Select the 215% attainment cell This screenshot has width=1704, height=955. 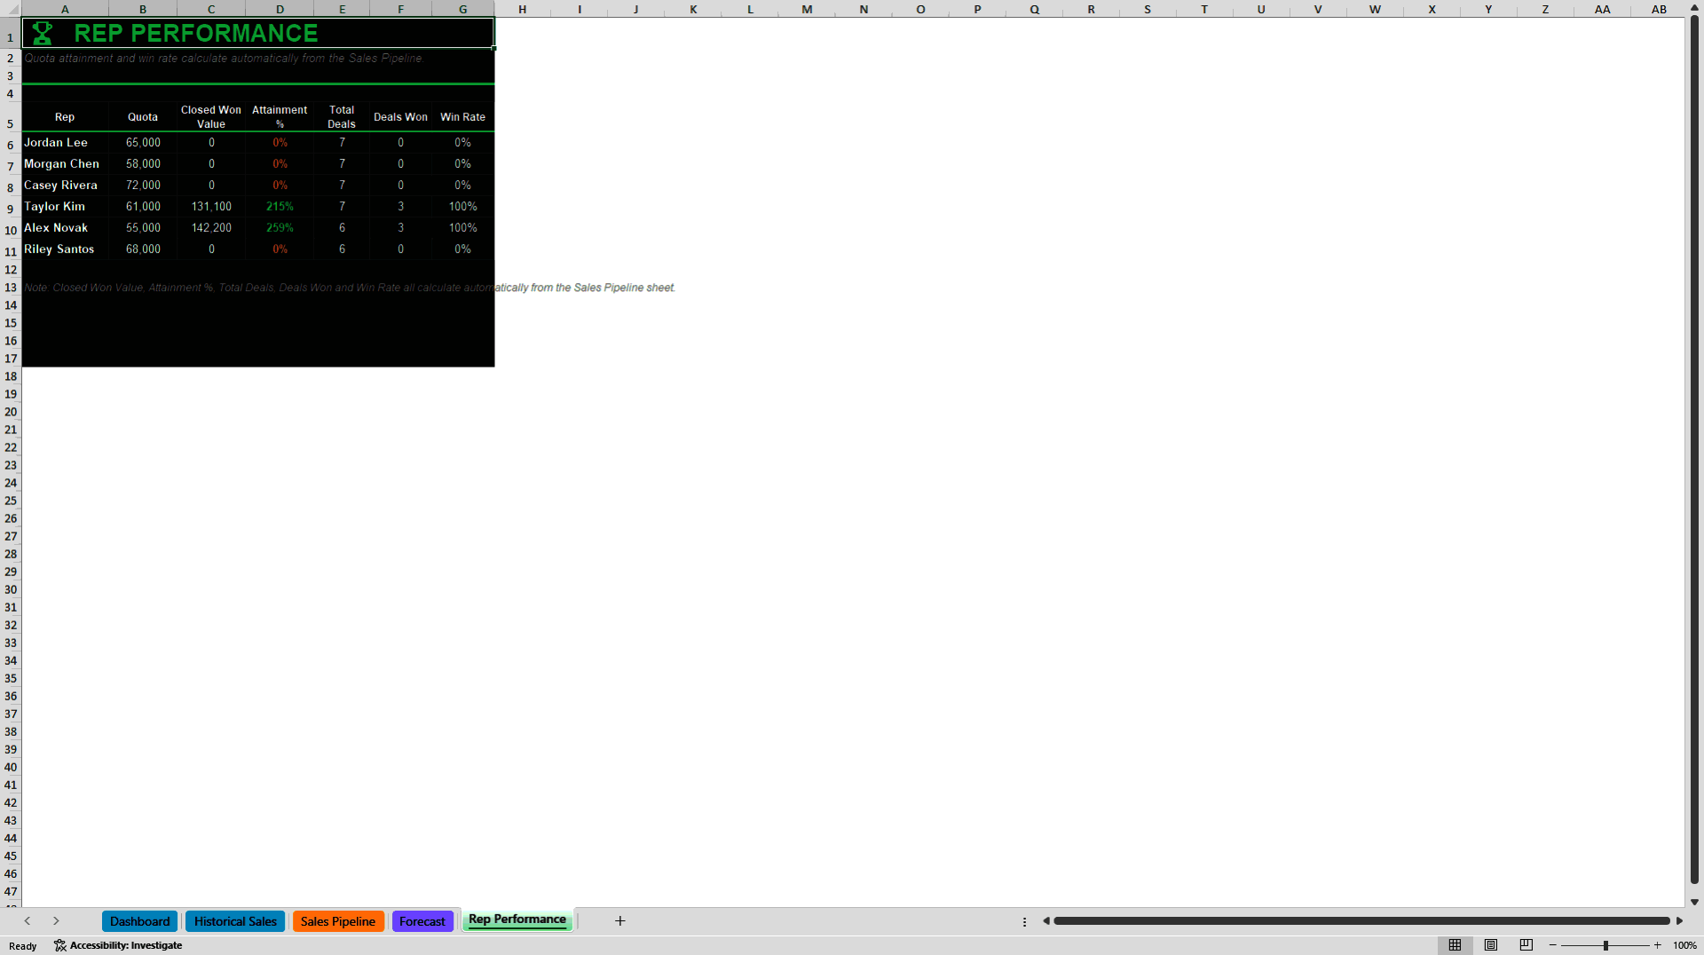click(x=280, y=206)
